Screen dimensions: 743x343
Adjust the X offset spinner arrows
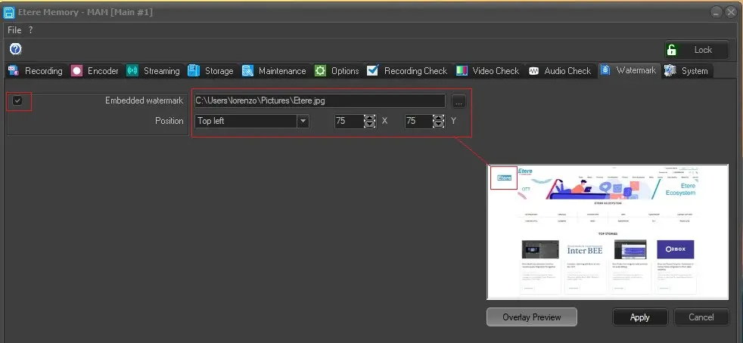[x=369, y=121]
